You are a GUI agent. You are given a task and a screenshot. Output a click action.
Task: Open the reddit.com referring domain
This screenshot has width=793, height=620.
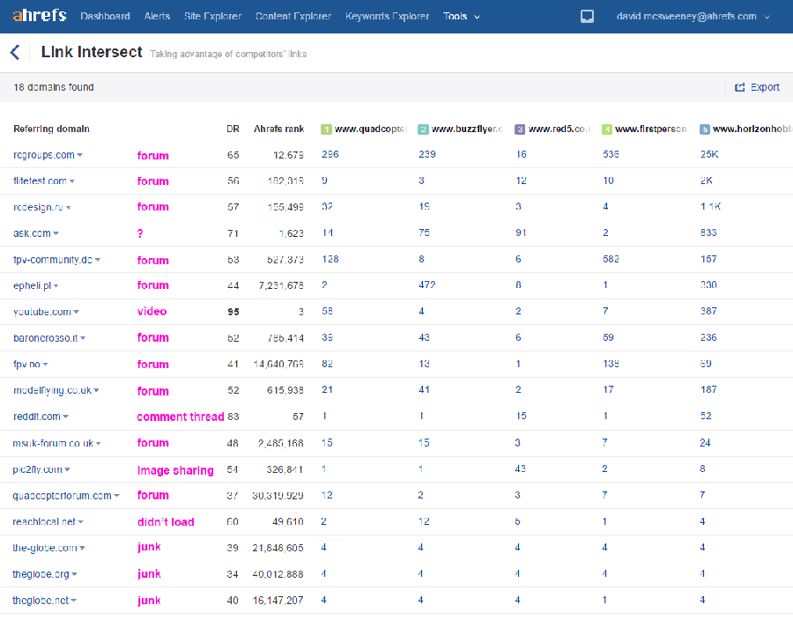[37, 417]
